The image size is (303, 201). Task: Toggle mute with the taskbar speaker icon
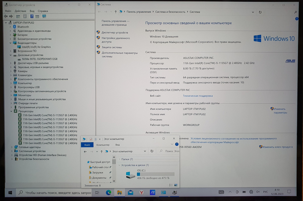258,192
